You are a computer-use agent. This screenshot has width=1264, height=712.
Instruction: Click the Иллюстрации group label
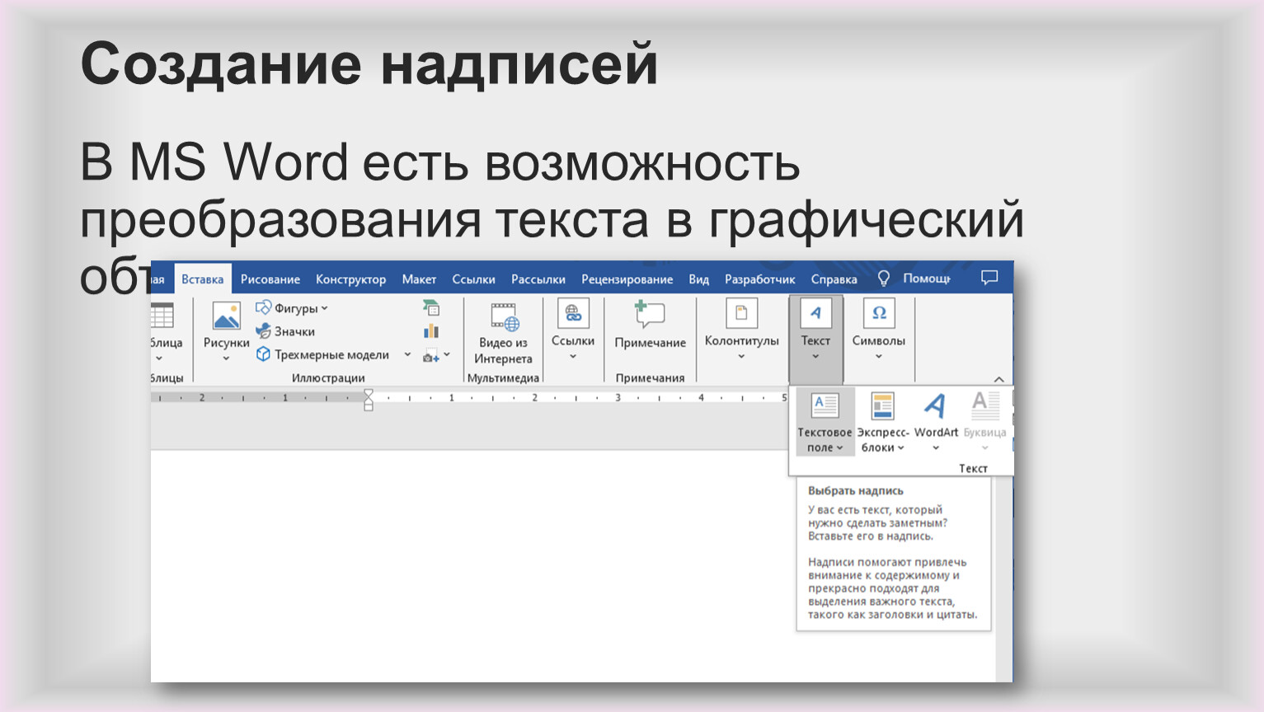pos(328,377)
